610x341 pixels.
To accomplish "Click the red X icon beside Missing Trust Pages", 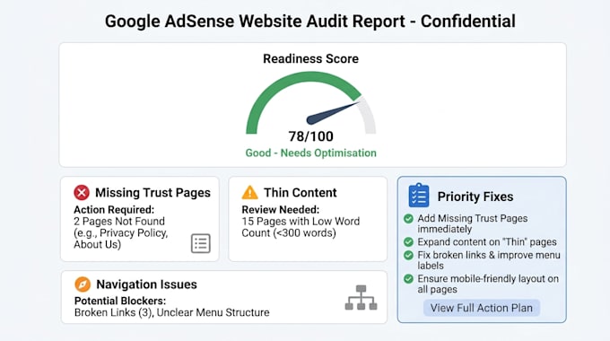I will point(82,192).
